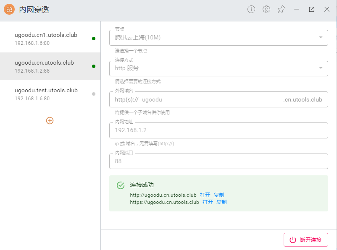The image size is (337, 250).
Task: Click hint text 将提供一个子域名供你使用
Action: click(x=142, y=112)
